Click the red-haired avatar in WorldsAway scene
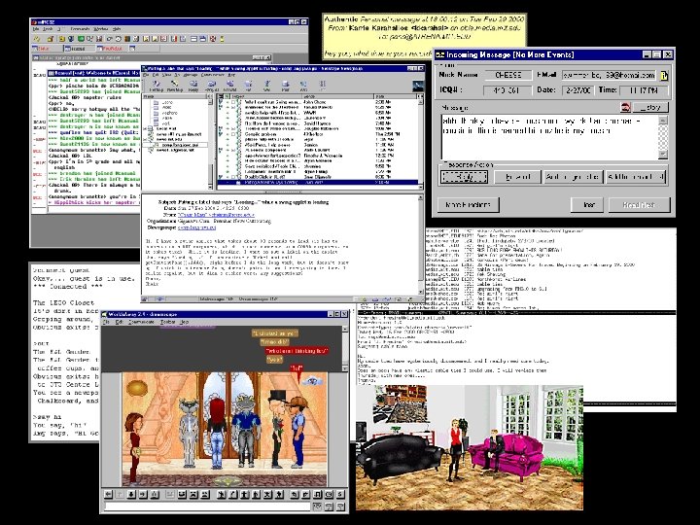Screen dimensions: 700x525 217,433
